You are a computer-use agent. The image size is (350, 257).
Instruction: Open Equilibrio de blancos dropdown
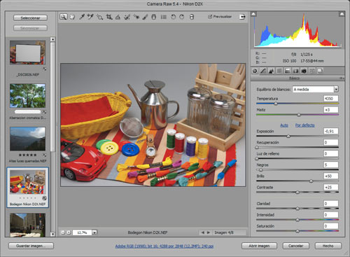tap(336, 89)
